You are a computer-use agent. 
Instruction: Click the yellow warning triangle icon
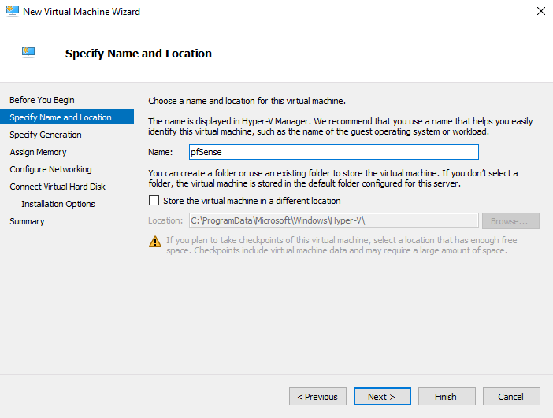pyautogui.click(x=154, y=242)
